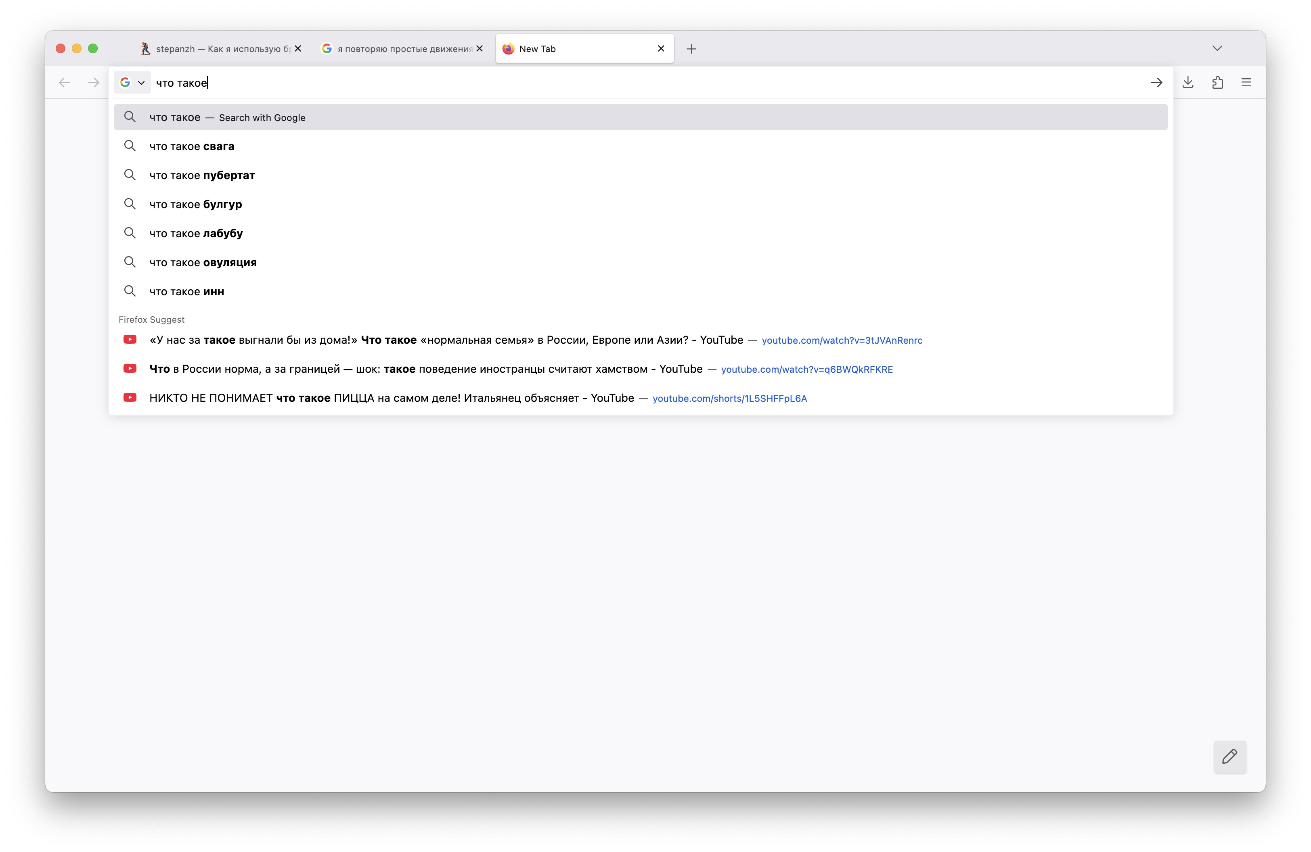
Task: Select the New Tab tab
Action: pos(584,48)
